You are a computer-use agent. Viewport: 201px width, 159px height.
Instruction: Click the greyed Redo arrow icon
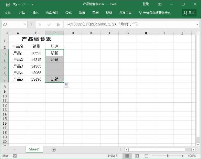point(24,4)
